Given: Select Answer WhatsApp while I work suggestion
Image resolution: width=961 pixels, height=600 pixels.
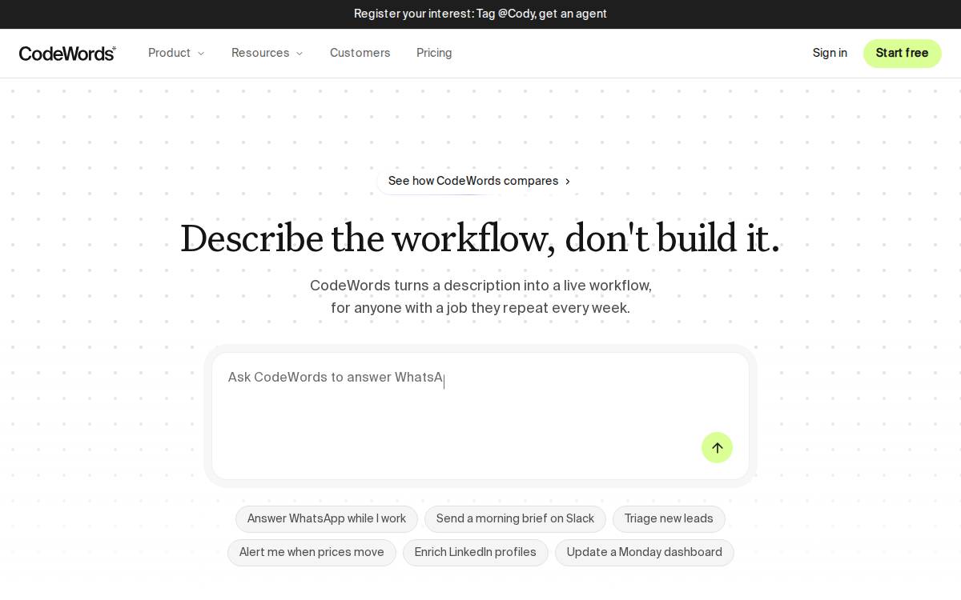Looking at the screenshot, I should tap(327, 518).
